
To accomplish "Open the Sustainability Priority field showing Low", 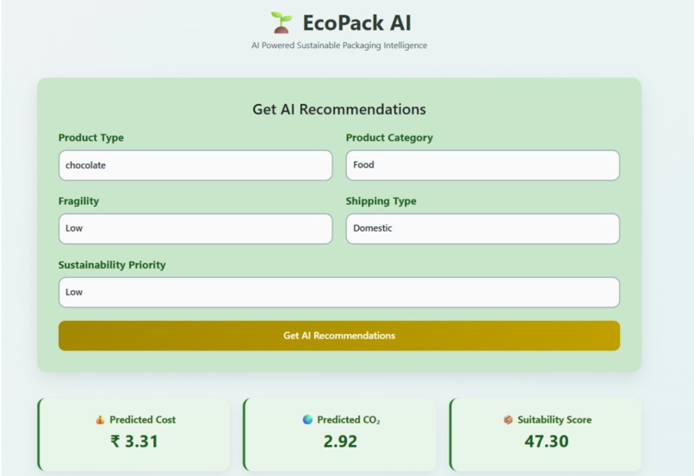I will [x=339, y=293].
